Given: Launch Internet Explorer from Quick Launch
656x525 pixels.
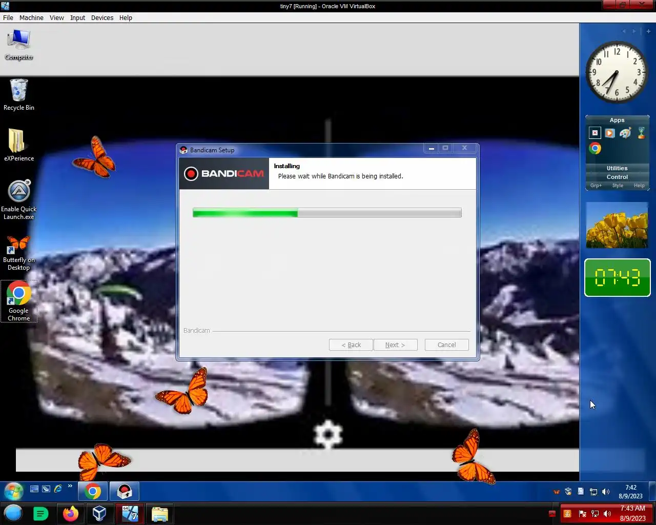Looking at the screenshot, I should pos(58,489).
